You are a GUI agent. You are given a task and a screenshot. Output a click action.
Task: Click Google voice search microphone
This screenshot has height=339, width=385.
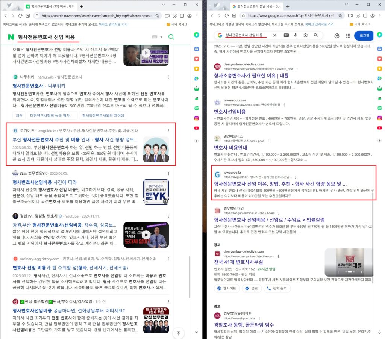[296, 35]
